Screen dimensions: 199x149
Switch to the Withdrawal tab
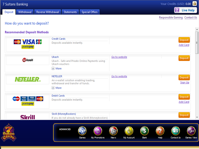(25, 12)
